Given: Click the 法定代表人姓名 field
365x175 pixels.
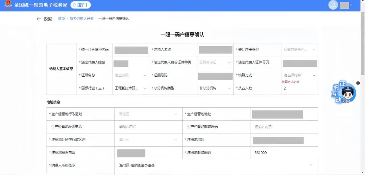Looking at the screenshot, I should [121, 64].
